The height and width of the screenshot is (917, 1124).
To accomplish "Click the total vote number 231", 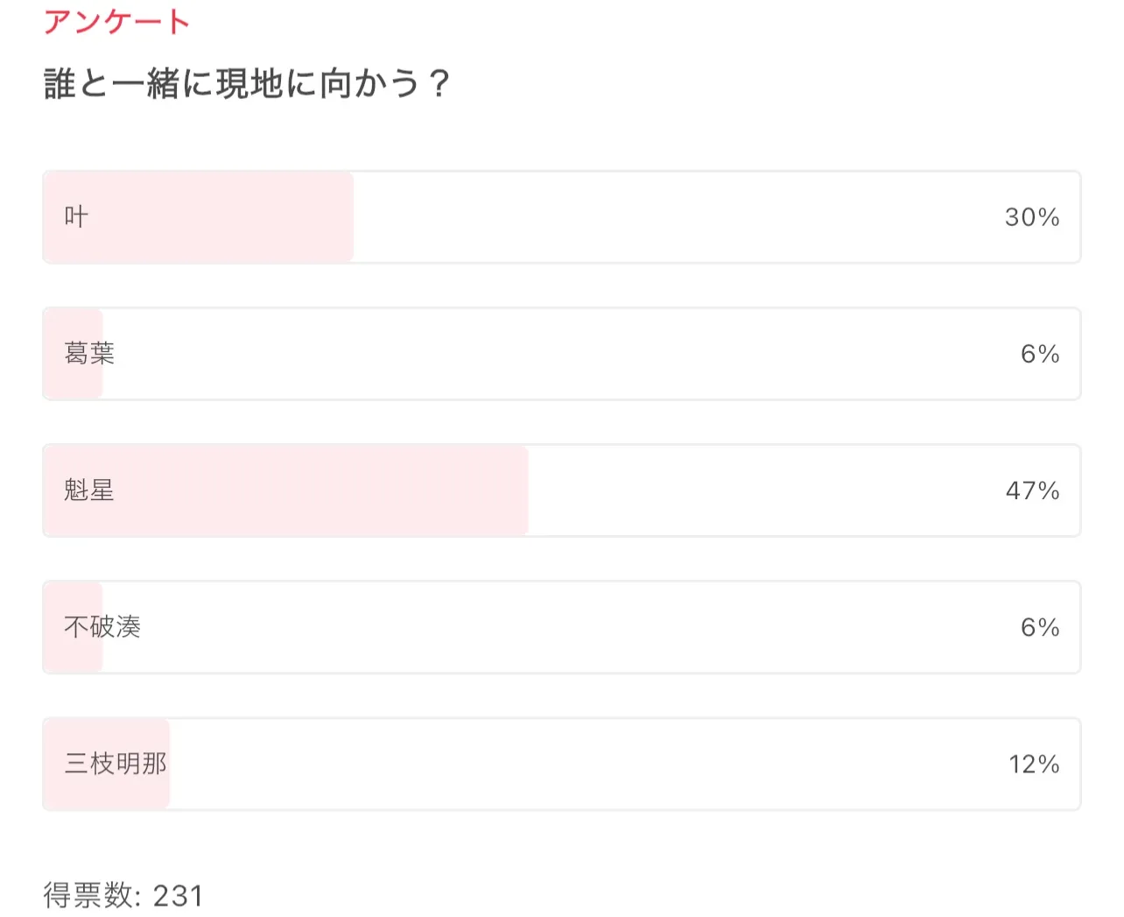I will pyautogui.click(x=178, y=896).
